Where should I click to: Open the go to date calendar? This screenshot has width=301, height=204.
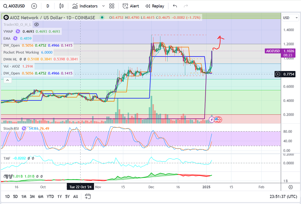pyautogui.click(x=88, y=196)
